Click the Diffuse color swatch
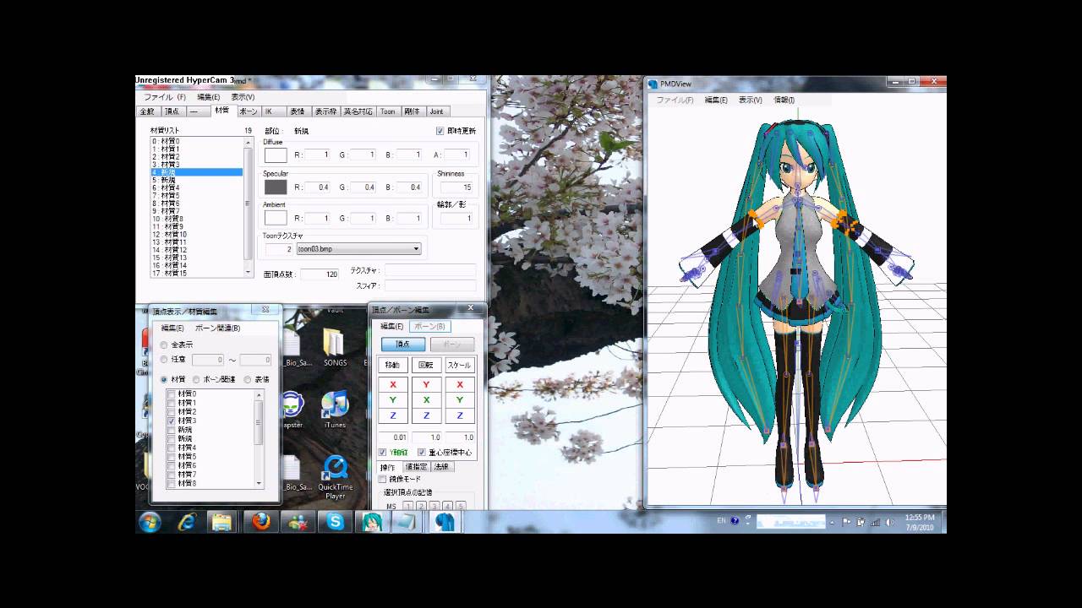The image size is (1082, 608). pos(276,155)
